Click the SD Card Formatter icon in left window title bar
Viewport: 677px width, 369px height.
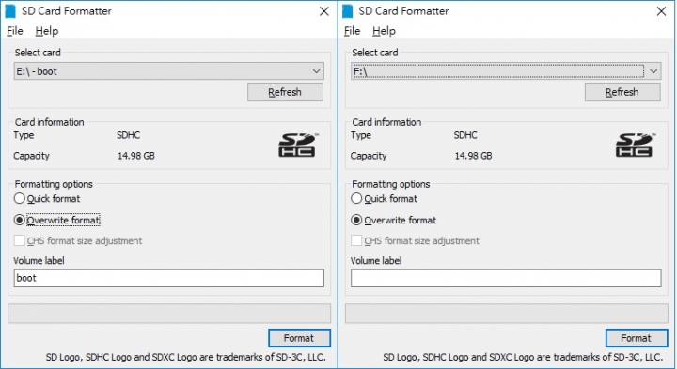click(x=10, y=11)
